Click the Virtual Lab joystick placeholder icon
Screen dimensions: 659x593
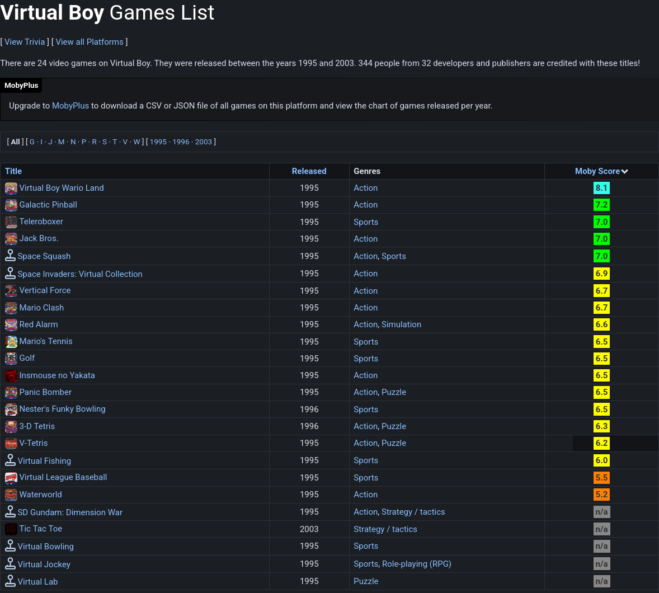10,581
